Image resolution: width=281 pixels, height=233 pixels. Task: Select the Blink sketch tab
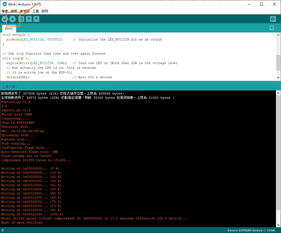tap(9, 29)
